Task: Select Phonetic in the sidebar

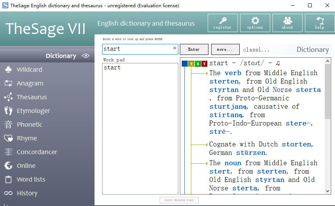Action: [x=29, y=124]
